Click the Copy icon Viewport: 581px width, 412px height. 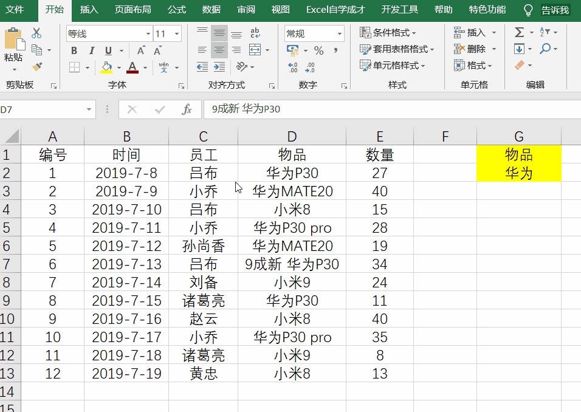tap(36, 49)
